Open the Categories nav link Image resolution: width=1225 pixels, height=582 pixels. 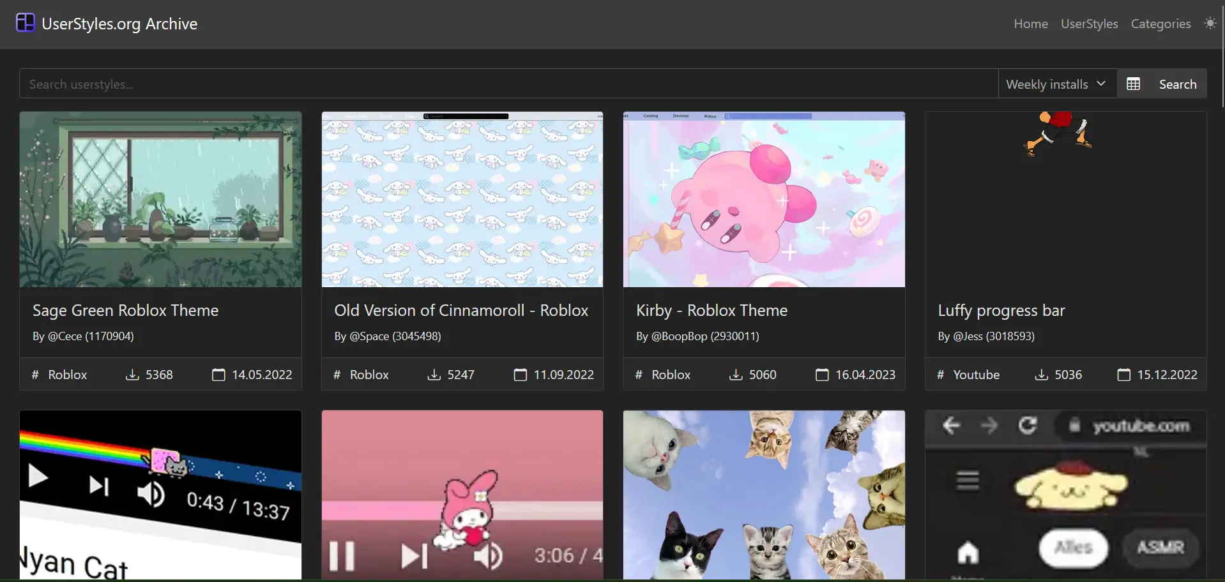[1160, 24]
